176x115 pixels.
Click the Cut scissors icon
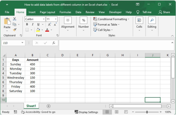coord(15,19)
